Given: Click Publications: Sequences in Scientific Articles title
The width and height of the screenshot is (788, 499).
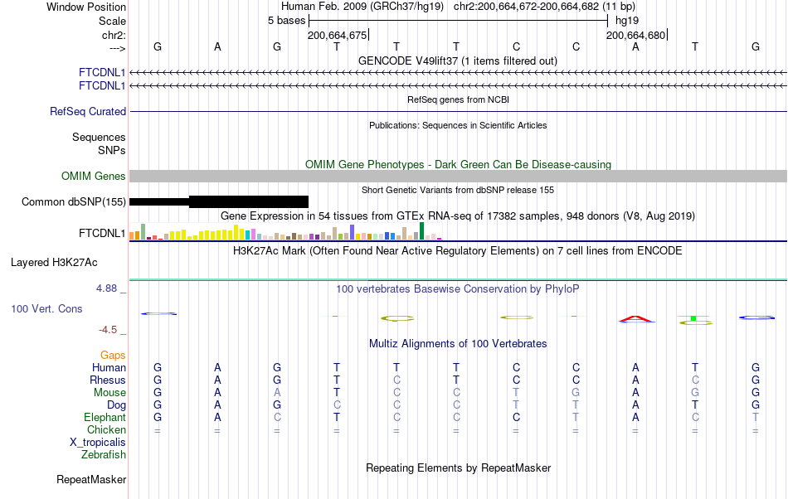Looking at the screenshot, I should pyautogui.click(x=458, y=125).
